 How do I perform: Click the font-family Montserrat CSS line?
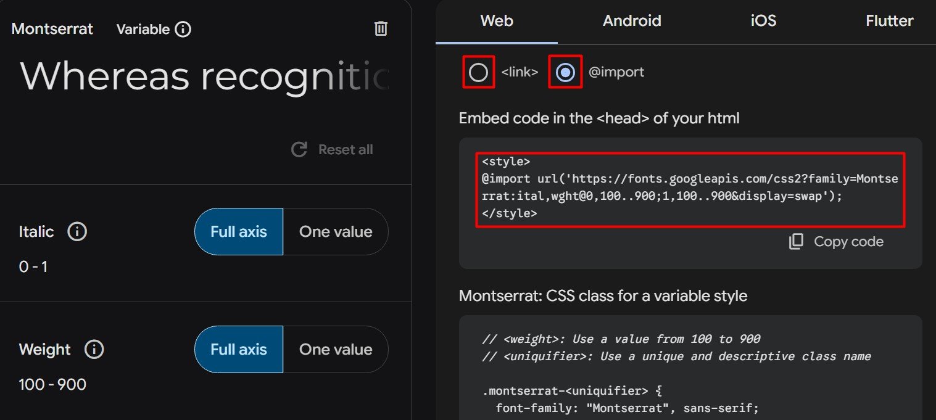627,408
